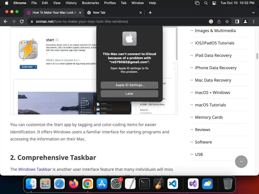Open App Store from the Dock
Image resolution: width=259 pixels, height=194 pixels.
click(x=102, y=184)
